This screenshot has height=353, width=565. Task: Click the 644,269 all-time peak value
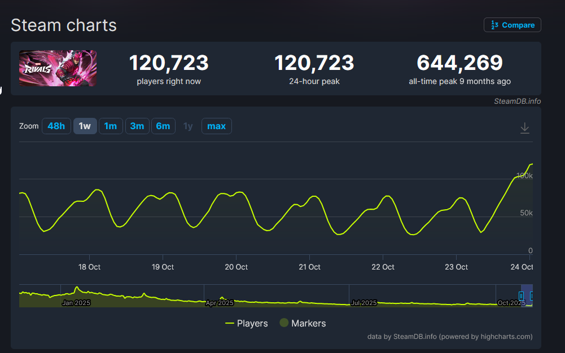coord(459,63)
